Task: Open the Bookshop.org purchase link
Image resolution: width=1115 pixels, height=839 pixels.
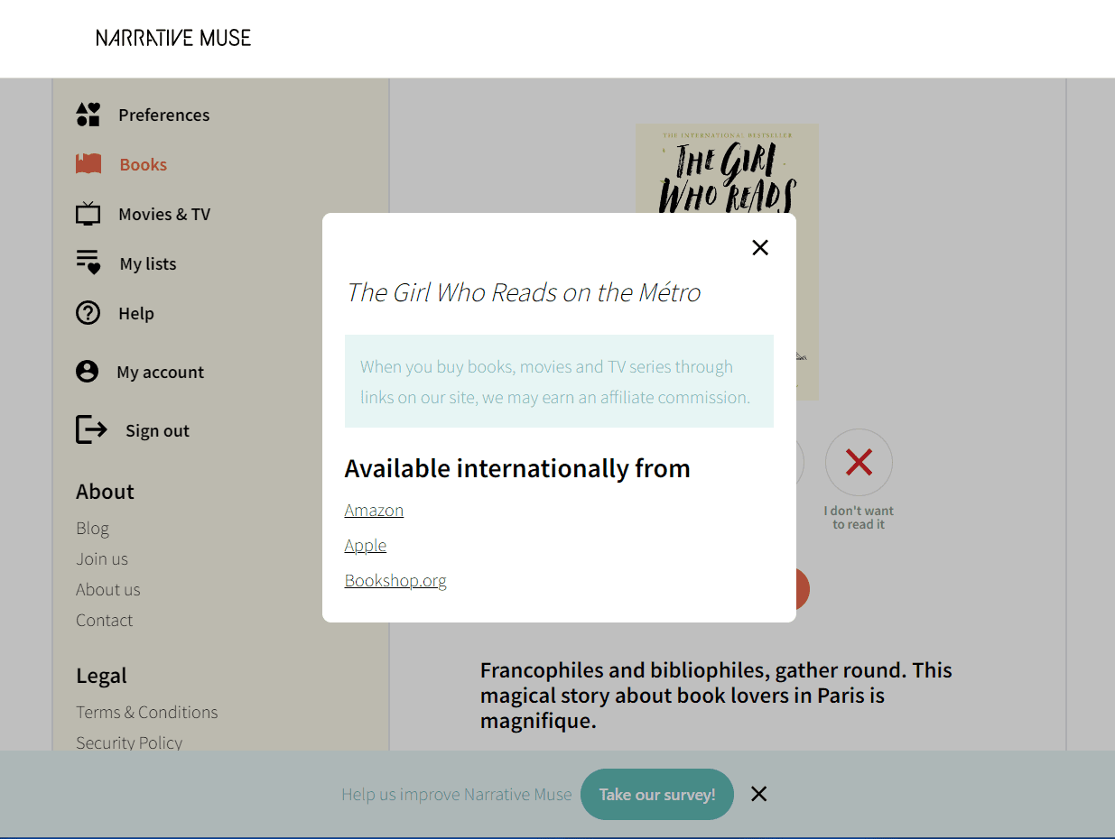Action: [x=395, y=581]
